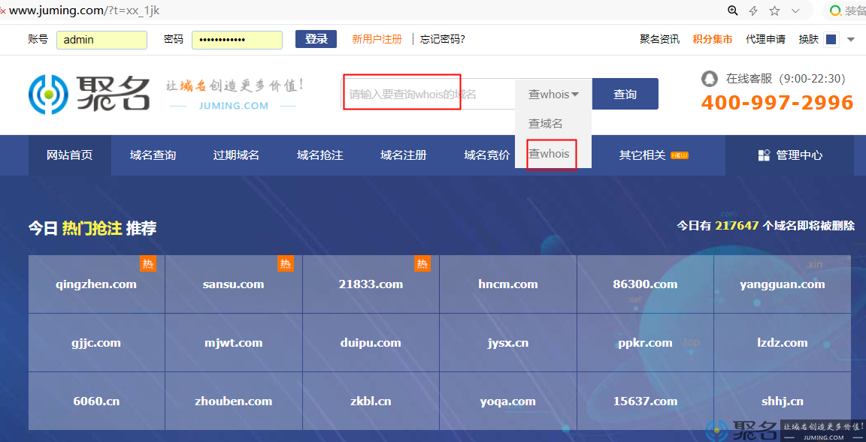Expand the address bar chevron dropdown
This screenshot has width=866, height=442.
click(795, 11)
